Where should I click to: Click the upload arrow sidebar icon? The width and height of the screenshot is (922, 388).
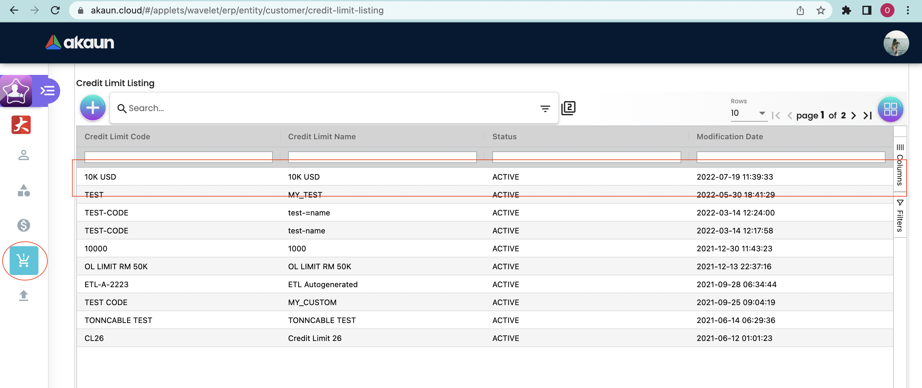[x=24, y=295]
